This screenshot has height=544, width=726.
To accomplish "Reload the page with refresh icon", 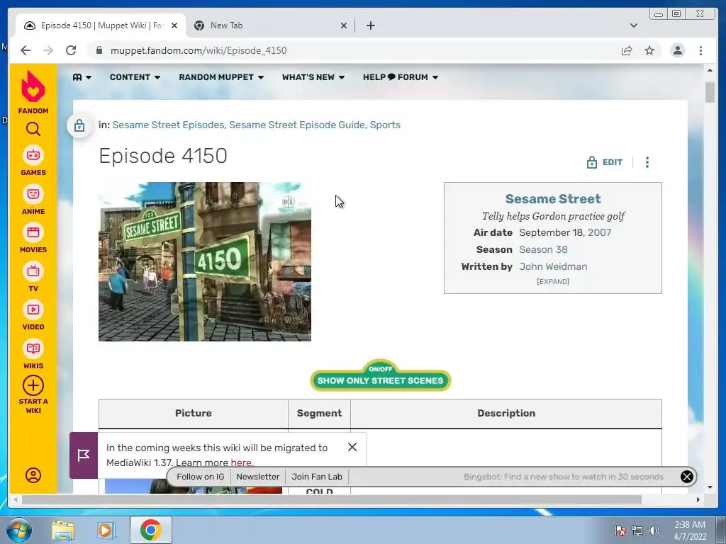I will coord(71,50).
